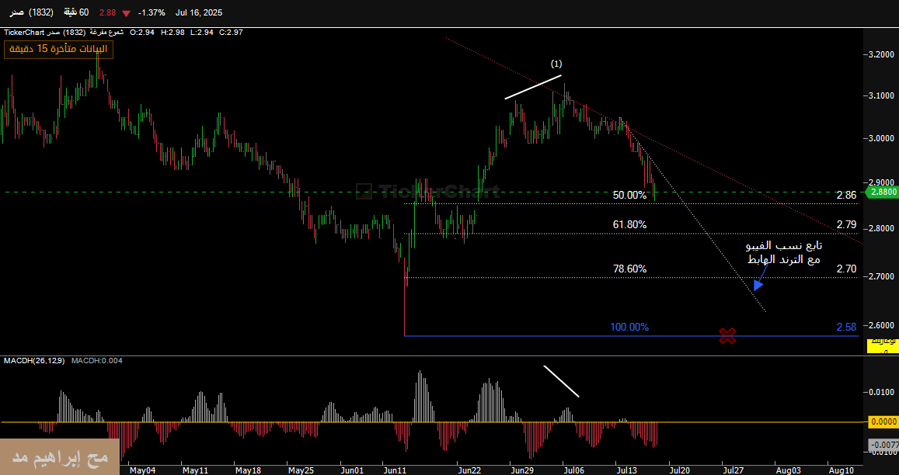The width and height of the screenshot is (899, 475).
Task: Click the L:2.94 low value
Action: pyautogui.click(x=202, y=33)
